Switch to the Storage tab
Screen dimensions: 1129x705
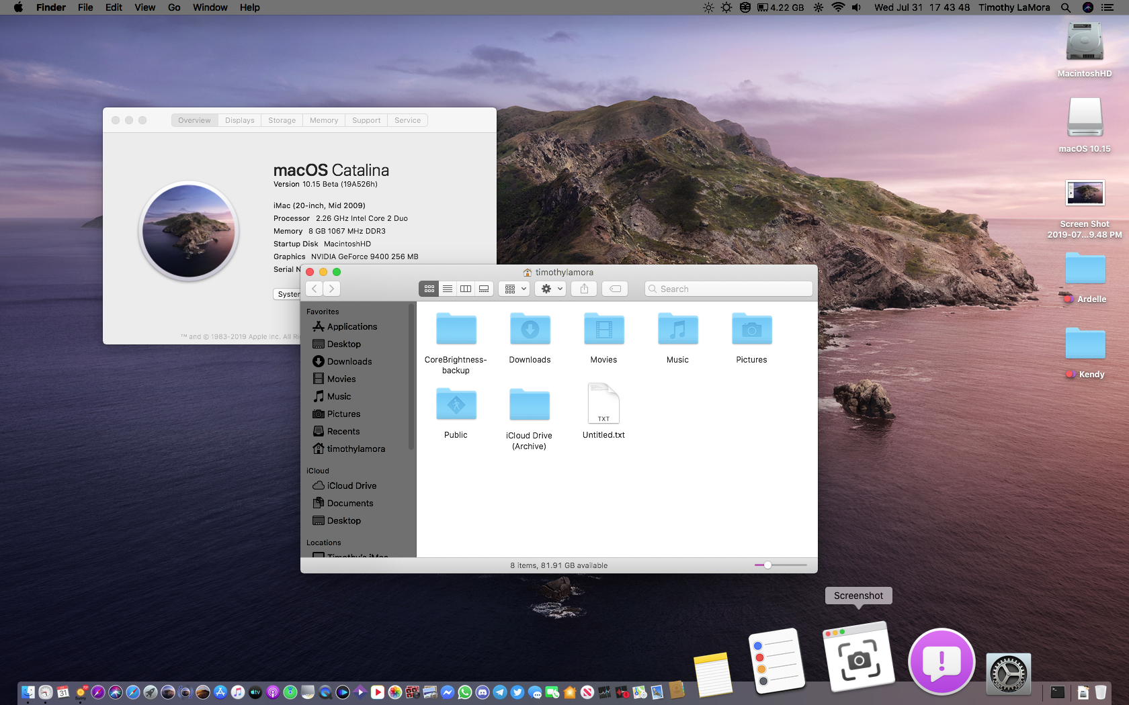[282, 120]
